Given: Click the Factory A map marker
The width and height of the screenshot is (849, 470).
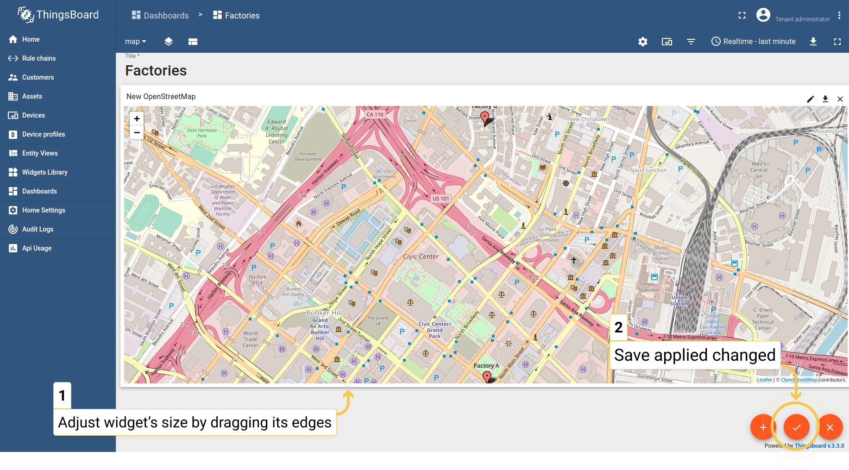Looking at the screenshot, I should click(x=487, y=377).
